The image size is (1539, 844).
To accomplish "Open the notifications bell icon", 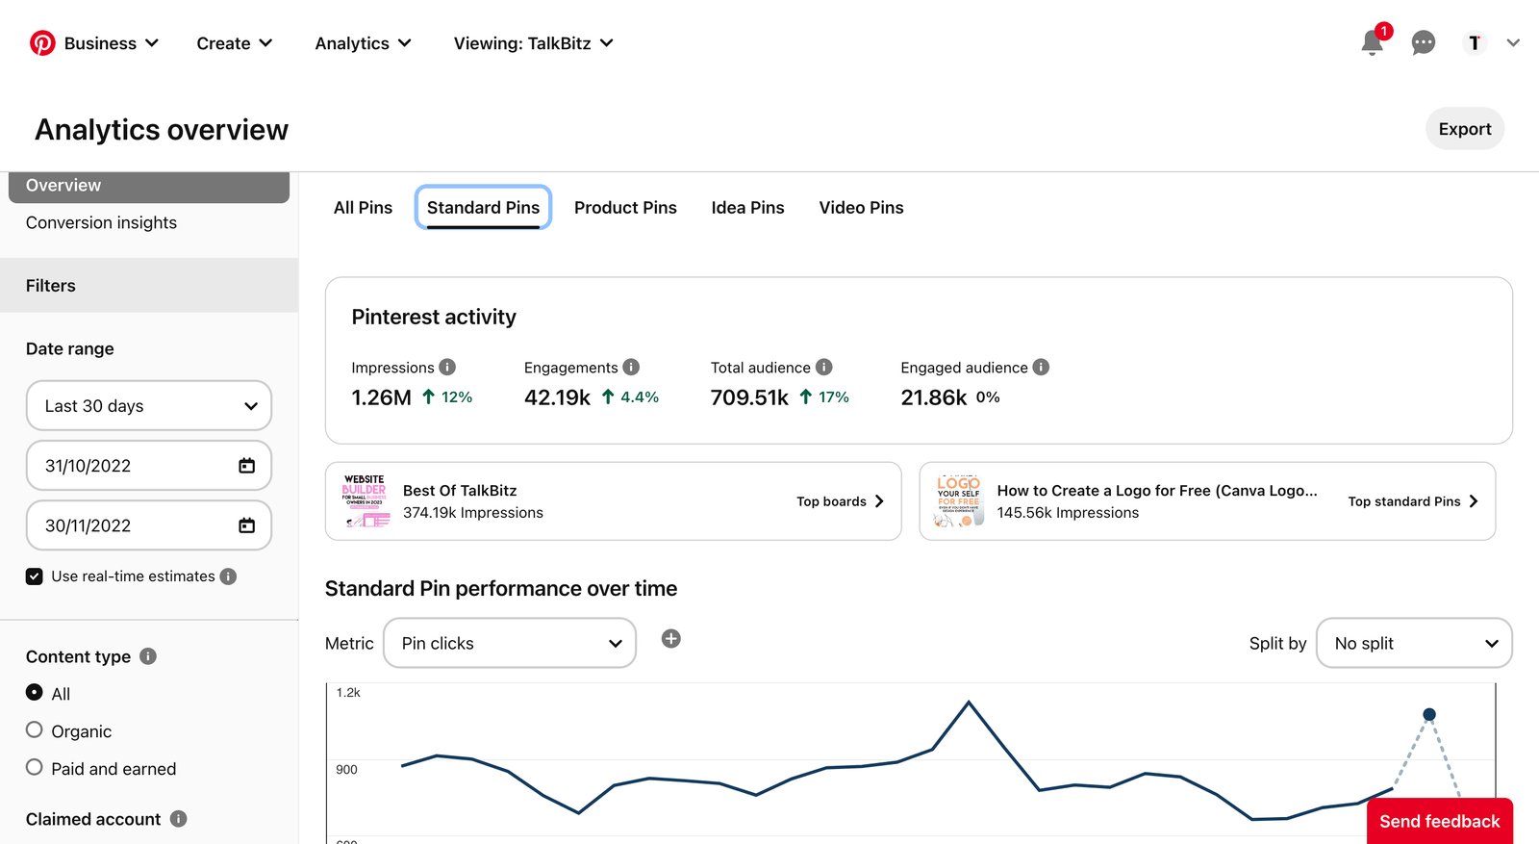I will coord(1373,43).
